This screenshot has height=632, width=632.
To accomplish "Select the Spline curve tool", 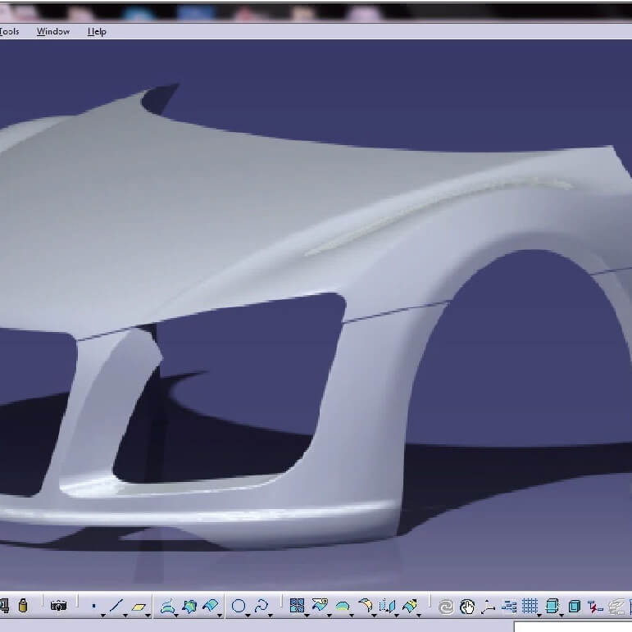I will (x=261, y=607).
